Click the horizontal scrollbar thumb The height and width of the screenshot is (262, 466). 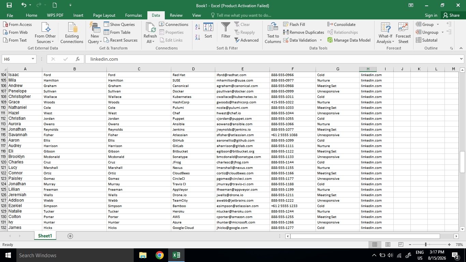click(365, 236)
